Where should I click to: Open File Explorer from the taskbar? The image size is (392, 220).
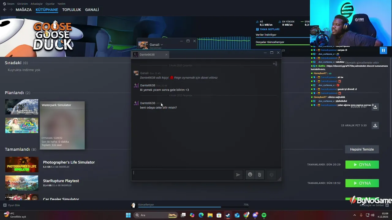pos(210,215)
